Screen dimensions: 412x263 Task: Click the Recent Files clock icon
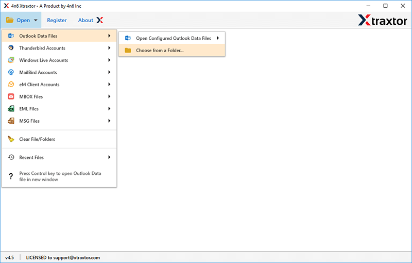tap(11, 157)
